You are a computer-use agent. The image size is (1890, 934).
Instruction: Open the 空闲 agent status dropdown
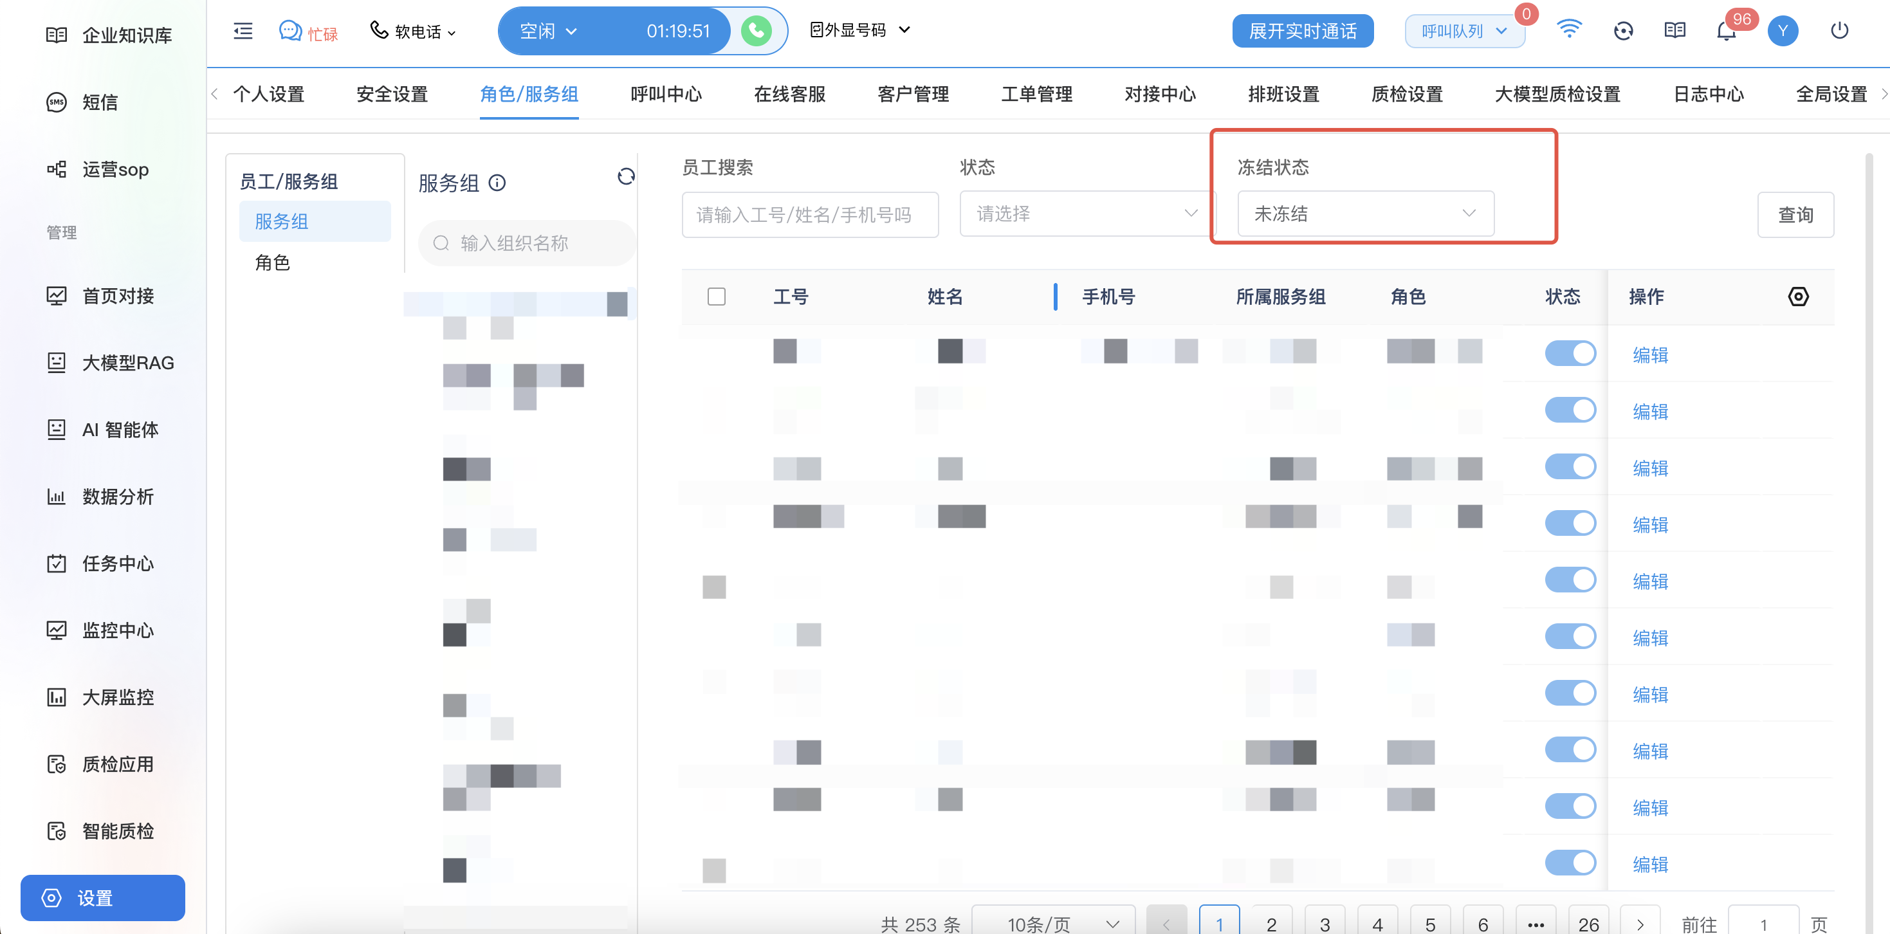tap(548, 31)
